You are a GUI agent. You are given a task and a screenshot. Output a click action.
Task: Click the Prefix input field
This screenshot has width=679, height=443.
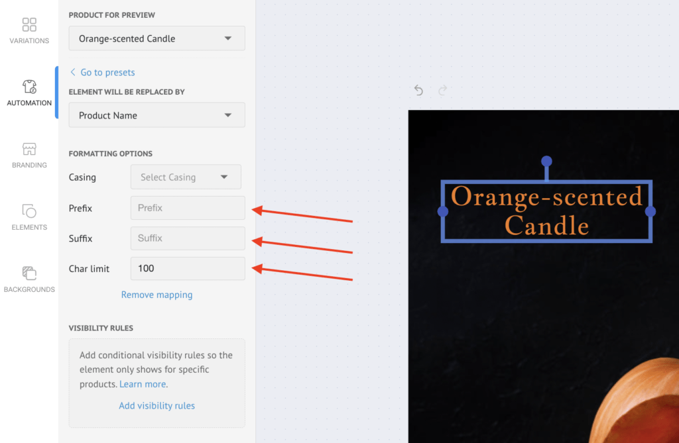click(x=188, y=208)
